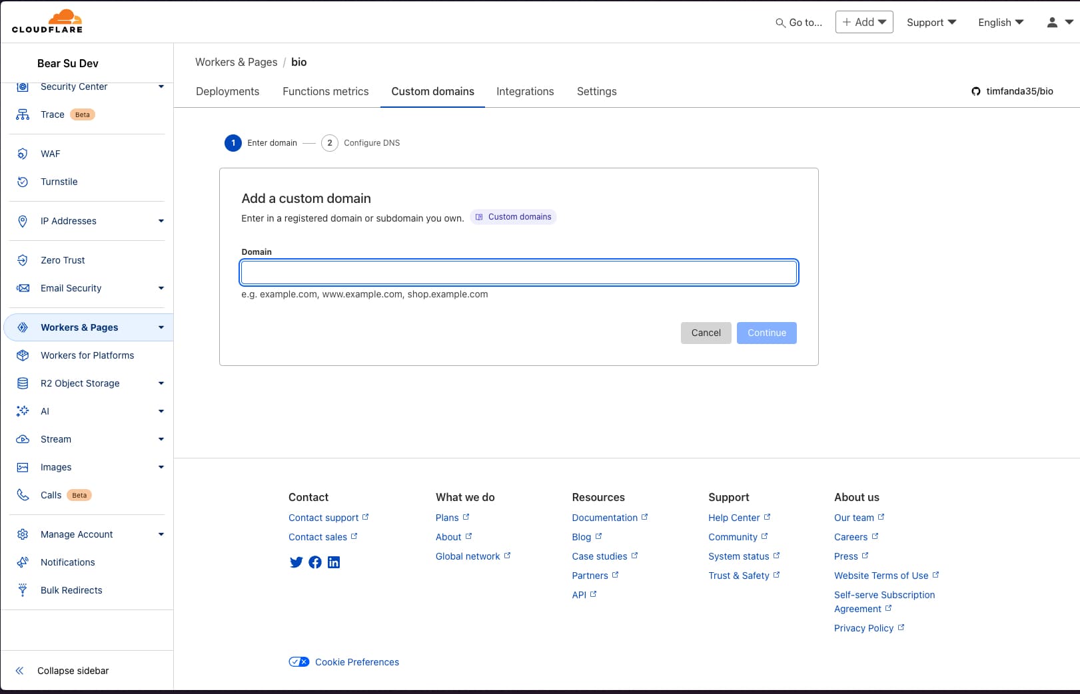Click the Workers for Platforms cube icon
Screen dimensions: 1080x694
point(23,355)
